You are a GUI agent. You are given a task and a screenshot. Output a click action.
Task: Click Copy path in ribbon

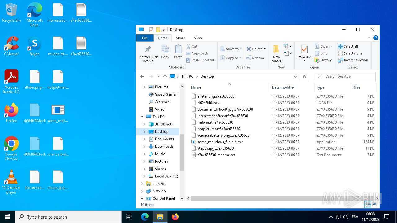click(197, 53)
